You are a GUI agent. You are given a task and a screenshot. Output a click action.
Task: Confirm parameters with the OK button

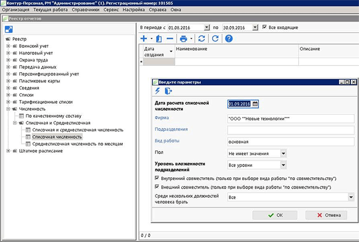click(274, 215)
